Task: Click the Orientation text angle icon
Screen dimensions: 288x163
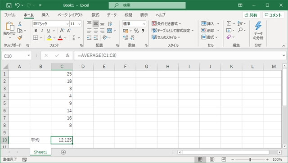Action: coord(105,38)
